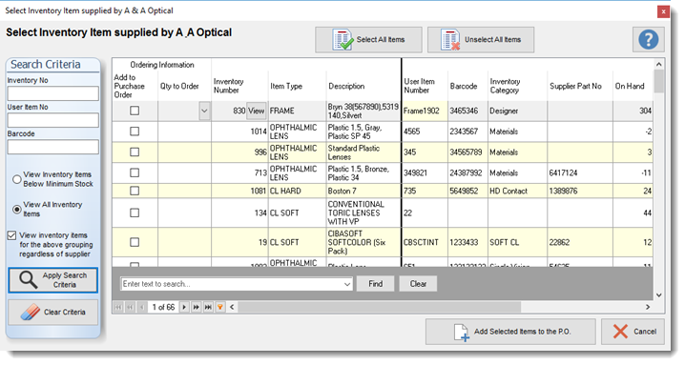Sort by Inventory Category column header
Screen dimensions: 685x365
pos(517,86)
